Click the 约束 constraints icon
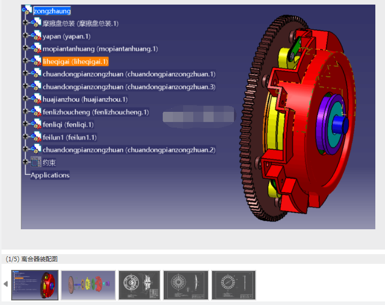Screen dimensions: 385x305 click(36, 162)
